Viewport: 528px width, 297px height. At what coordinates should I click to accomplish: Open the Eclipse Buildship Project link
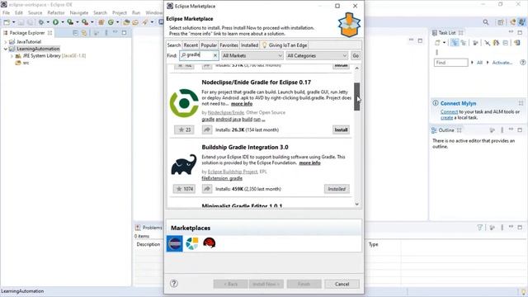pyautogui.click(x=233, y=172)
